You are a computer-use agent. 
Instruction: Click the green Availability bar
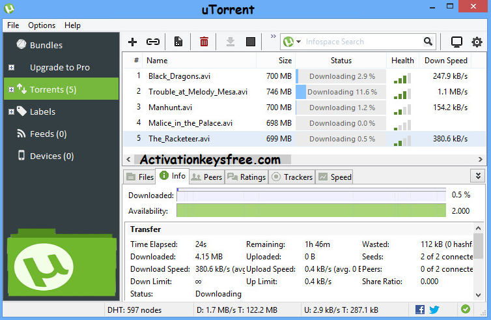(x=311, y=211)
